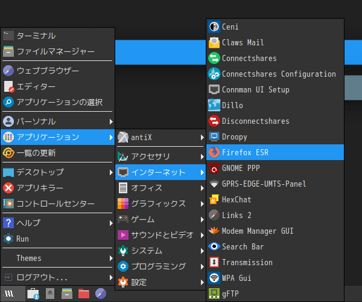Click the Claws Mail envelope icon

click(x=214, y=42)
